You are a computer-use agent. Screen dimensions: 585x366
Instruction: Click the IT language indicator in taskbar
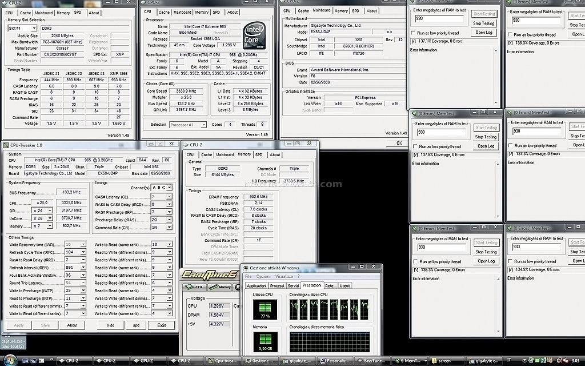(509, 360)
